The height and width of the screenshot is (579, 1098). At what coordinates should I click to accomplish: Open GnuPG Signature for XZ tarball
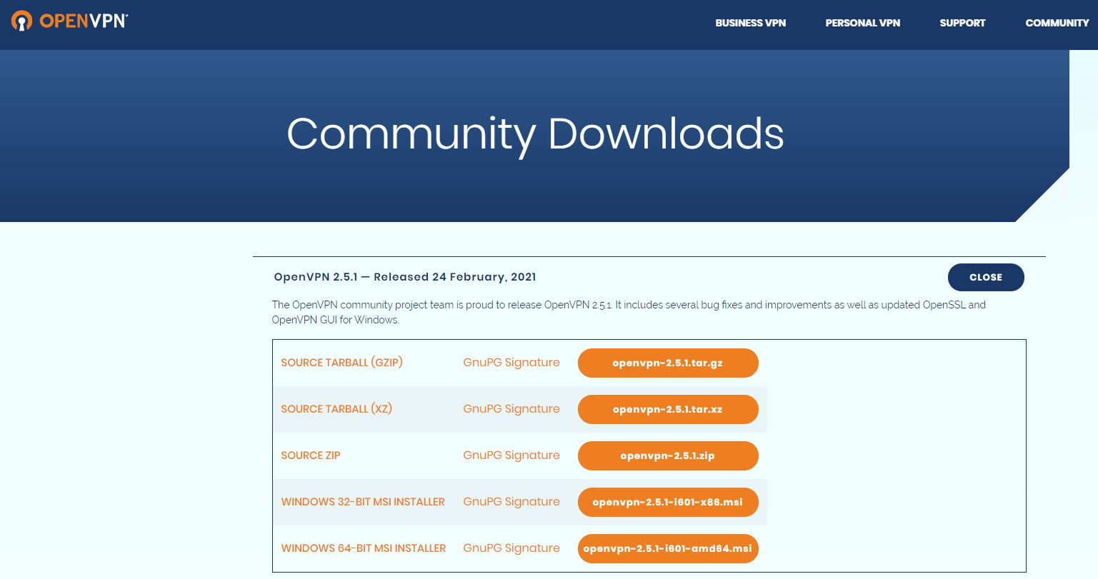pyautogui.click(x=511, y=409)
